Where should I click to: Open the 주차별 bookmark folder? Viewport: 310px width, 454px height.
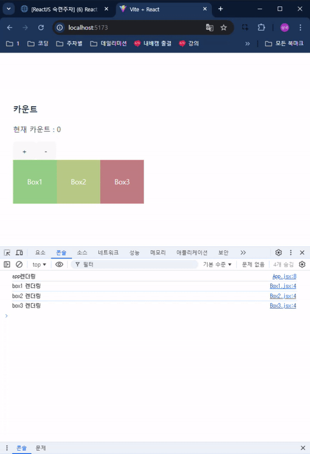(x=69, y=43)
